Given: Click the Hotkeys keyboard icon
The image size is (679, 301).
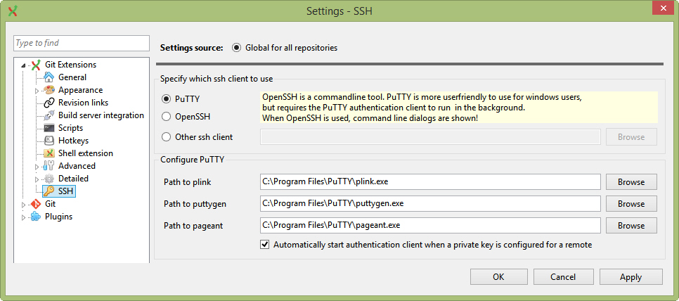Looking at the screenshot, I should tap(49, 141).
